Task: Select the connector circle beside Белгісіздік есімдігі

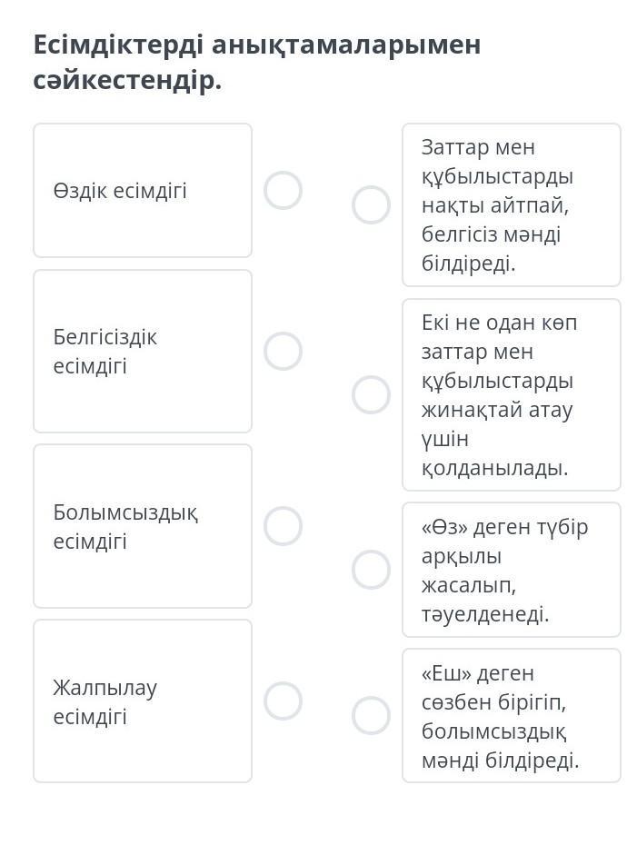Action: click(283, 352)
